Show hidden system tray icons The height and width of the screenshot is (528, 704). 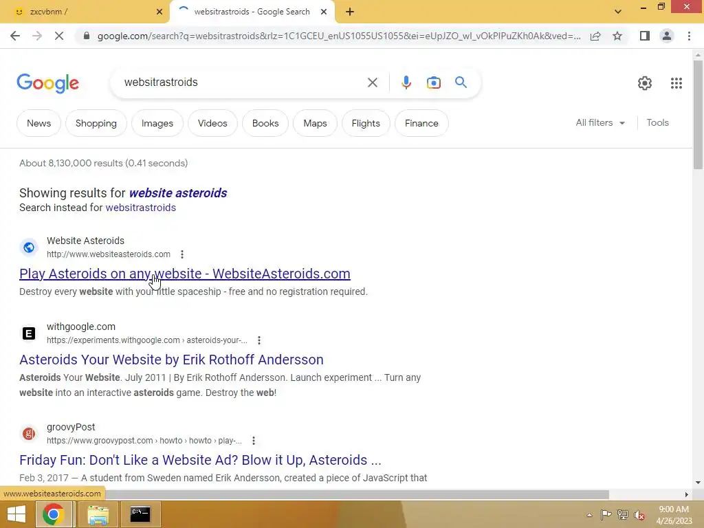pos(589,515)
